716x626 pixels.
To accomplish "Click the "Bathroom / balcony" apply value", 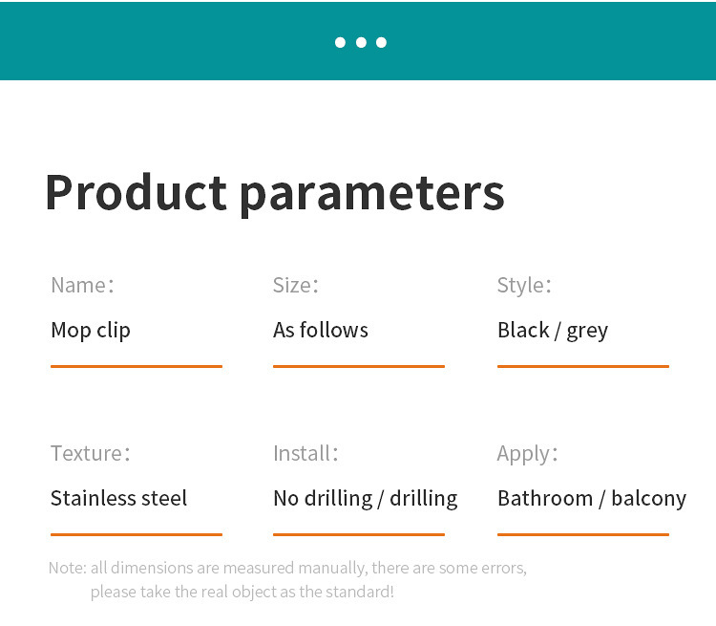I will pos(592,499).
